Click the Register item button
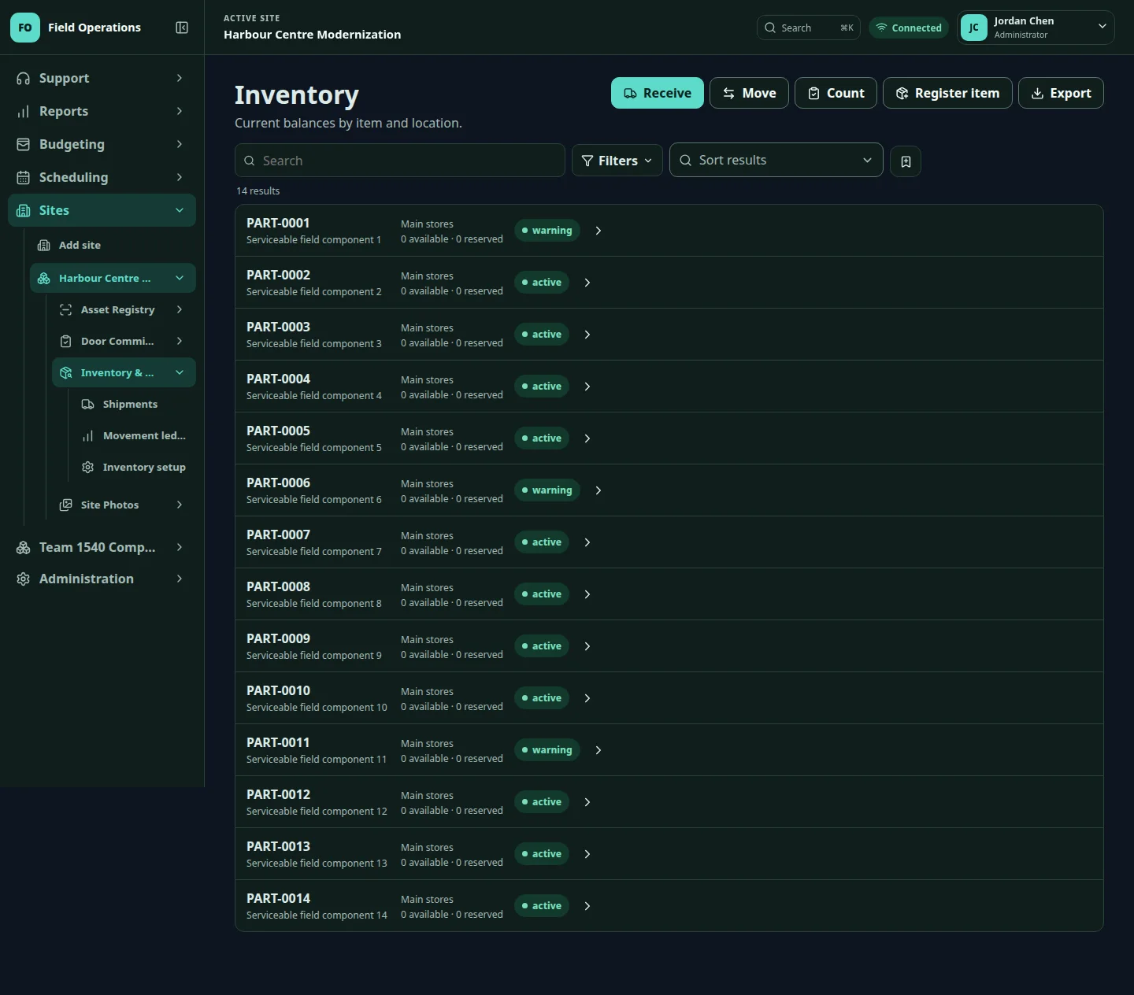Viewport: 1134px width, 995px height. [947, 93]
